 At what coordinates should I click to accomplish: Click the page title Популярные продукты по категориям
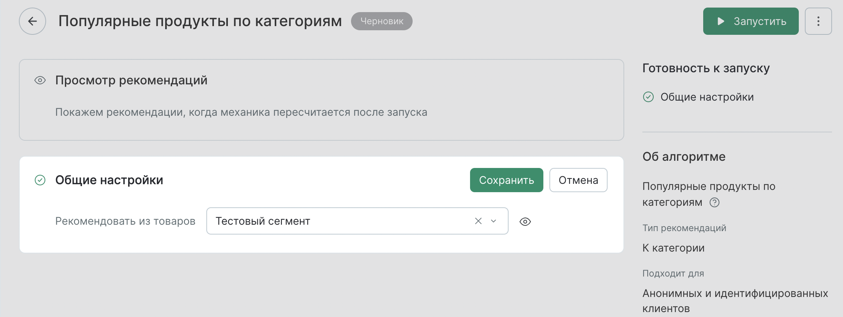(x=200, y=21)
